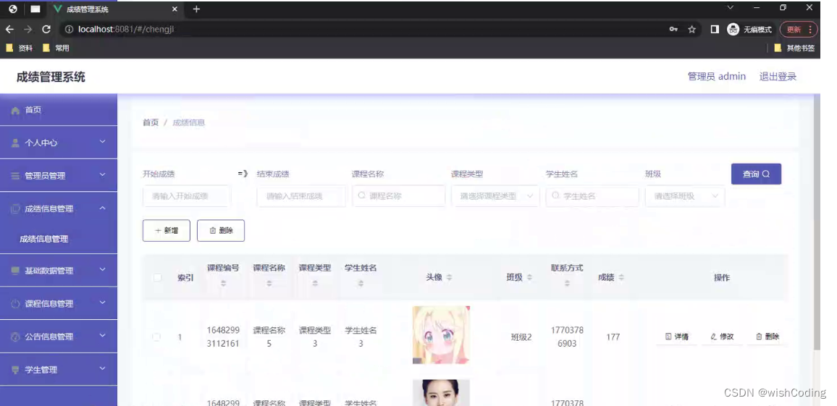Click the anime avatar thumbnail in row 1
The height and width of the screenshot is (406, 837).
(x=441, y=335)
